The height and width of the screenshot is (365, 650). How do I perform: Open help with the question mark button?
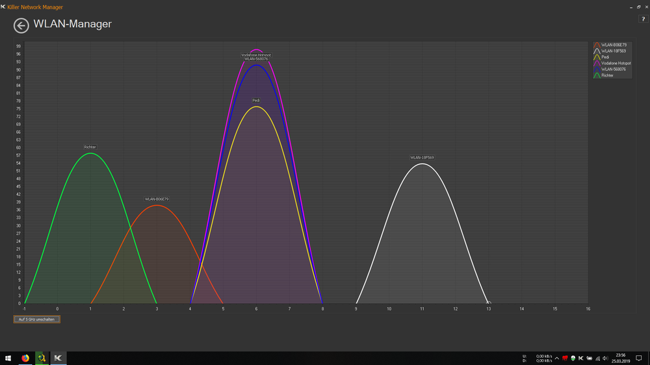pos(643,19)
